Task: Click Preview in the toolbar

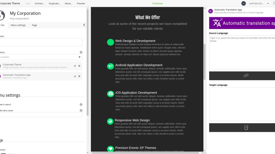Action: tap(81, 4)
